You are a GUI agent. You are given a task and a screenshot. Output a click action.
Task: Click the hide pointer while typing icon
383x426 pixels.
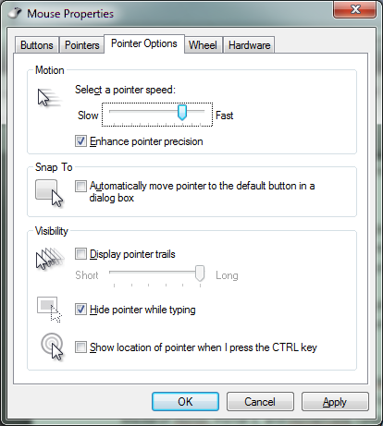(49, 310)
